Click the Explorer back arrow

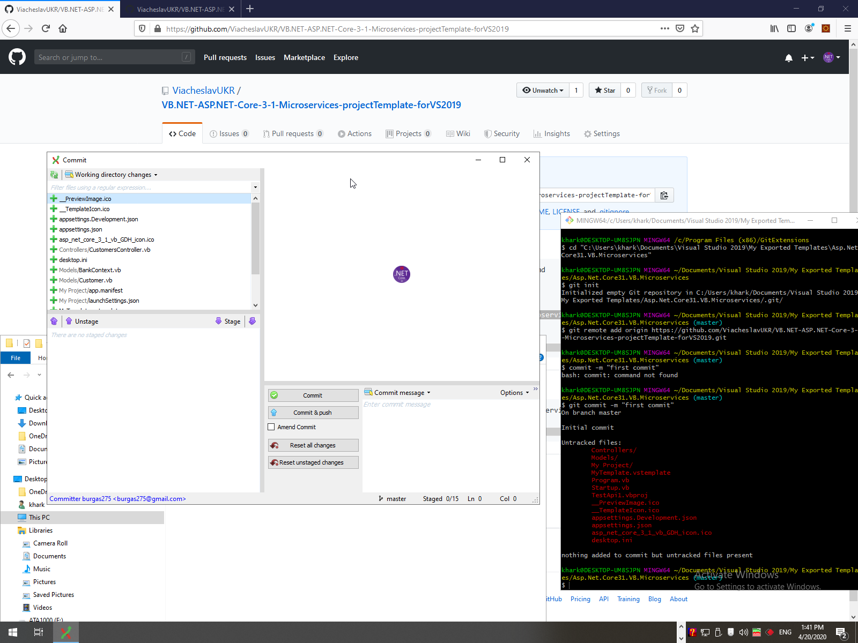11,375
